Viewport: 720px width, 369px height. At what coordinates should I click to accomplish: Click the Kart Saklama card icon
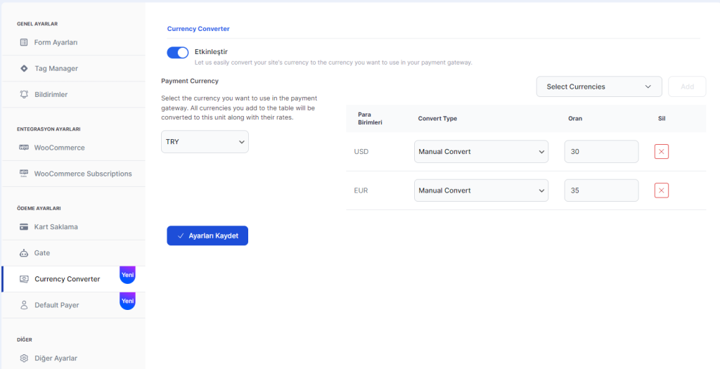point(24,227)
